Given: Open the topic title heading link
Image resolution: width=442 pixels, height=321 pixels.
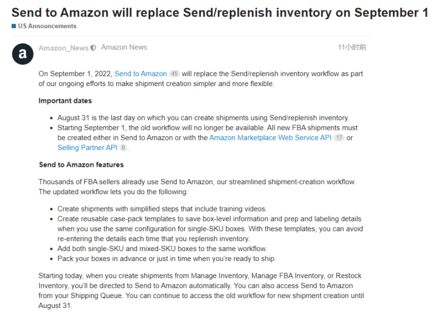Looking at the screenshot, I should pos(220,12).
